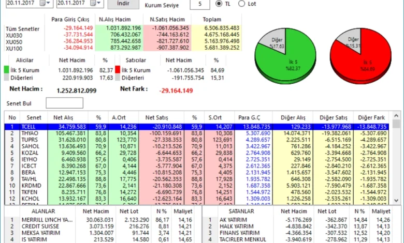
Task: Click the Net Hacim value 1.252.812.099
Action: click(77, 90)
